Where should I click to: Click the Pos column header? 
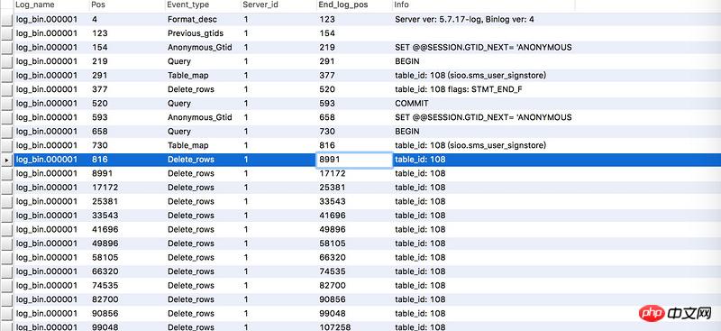[127, 5]
